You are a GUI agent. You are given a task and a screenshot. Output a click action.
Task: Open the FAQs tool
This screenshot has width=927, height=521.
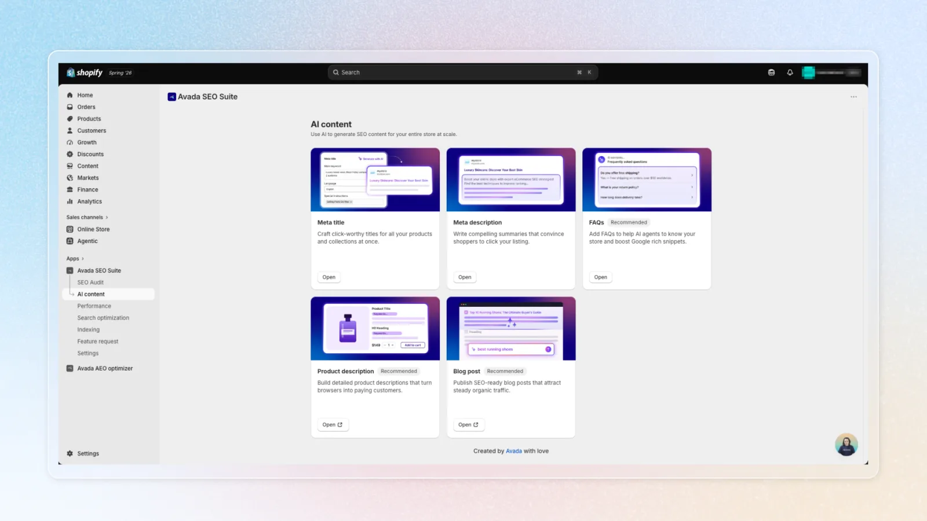[x=601, y=277]
